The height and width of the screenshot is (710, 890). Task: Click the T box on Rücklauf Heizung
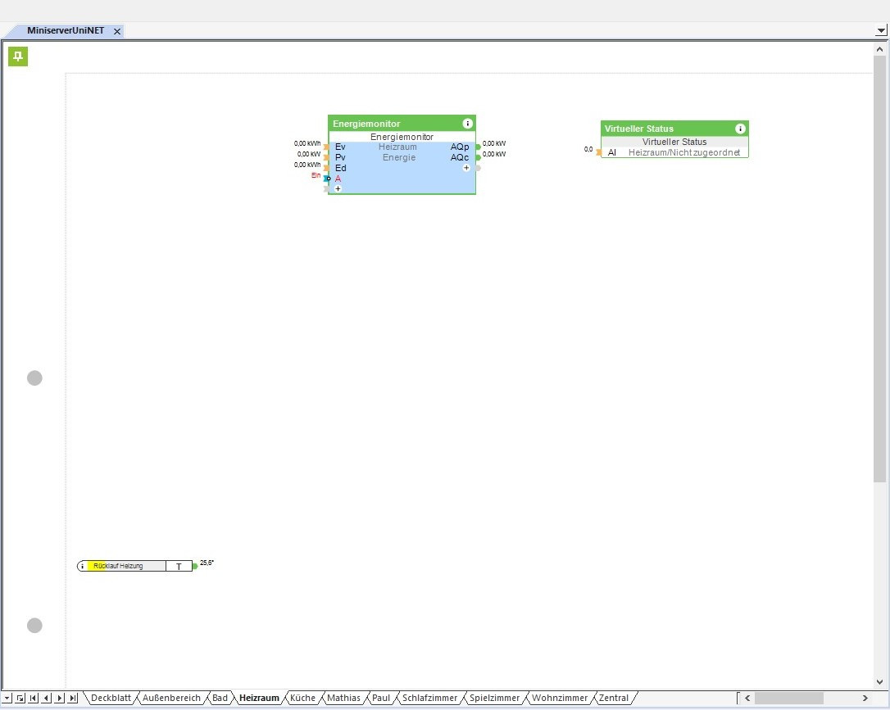coord(179,566)
